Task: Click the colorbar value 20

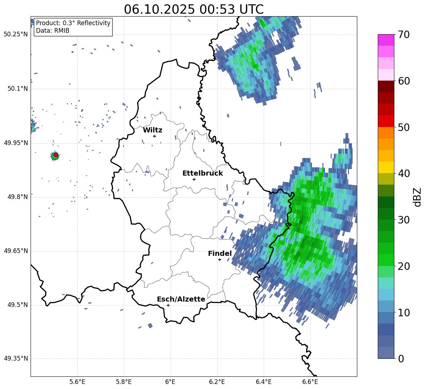Action: tap(404, 266)
